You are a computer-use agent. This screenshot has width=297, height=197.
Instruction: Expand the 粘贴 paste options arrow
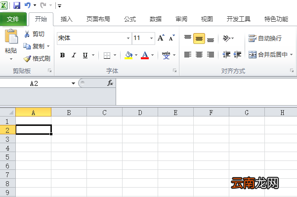tap(11, 59)
